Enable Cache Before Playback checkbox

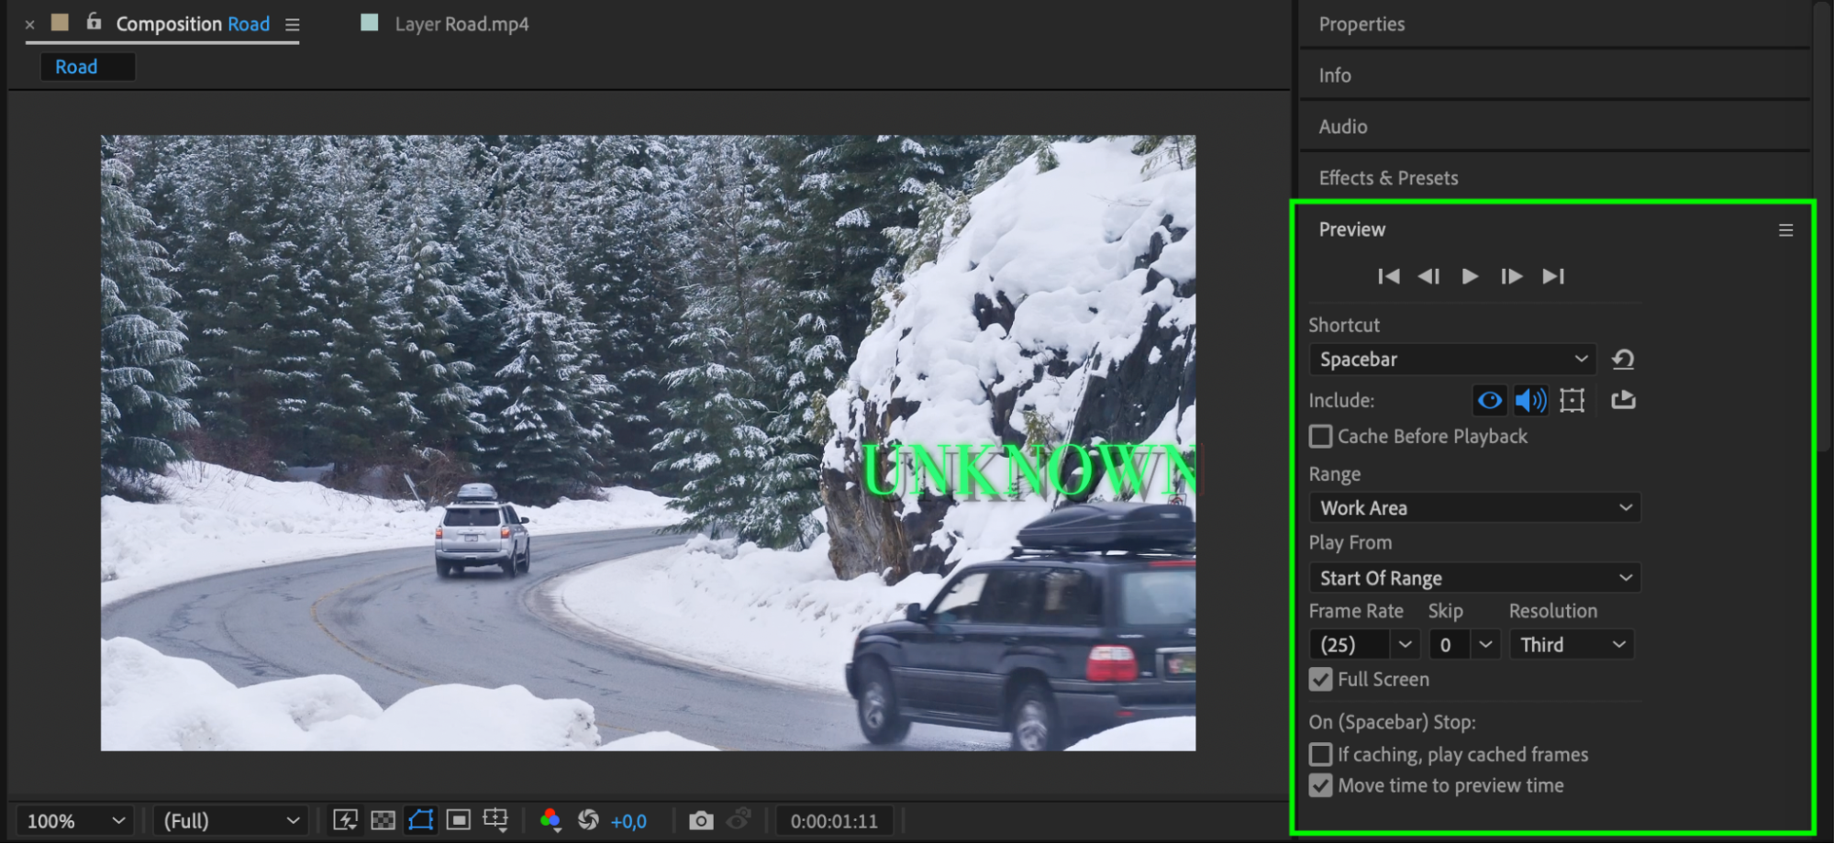(1320, 437)
